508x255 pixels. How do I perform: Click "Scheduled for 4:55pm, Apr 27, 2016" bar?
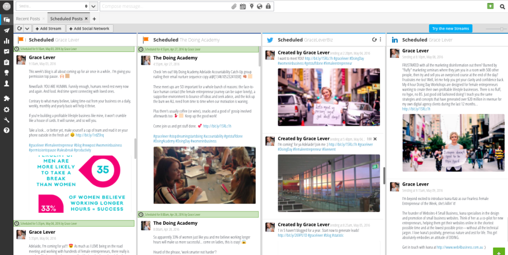198,49
